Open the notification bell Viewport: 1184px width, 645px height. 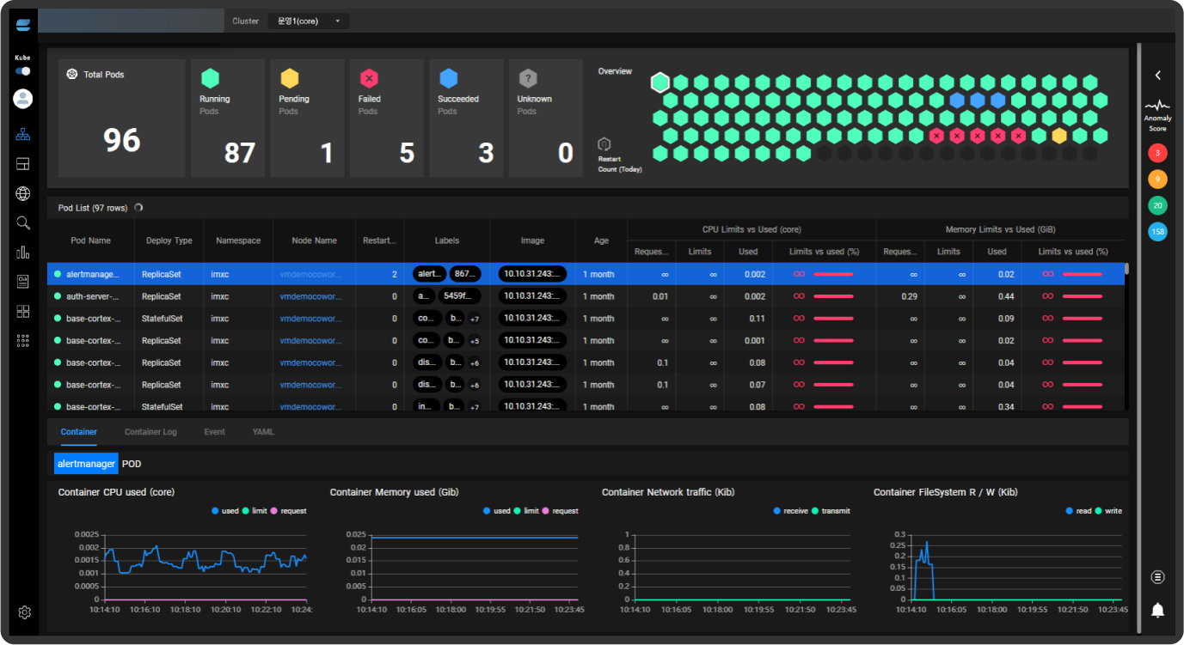coord(1157,611)
